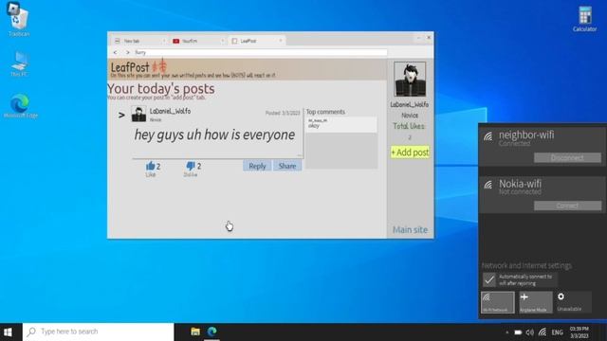Switch to the YouFilm browser tab
Image resolution: width=607 pixels, height=341 pixels.
pos(197,41)
